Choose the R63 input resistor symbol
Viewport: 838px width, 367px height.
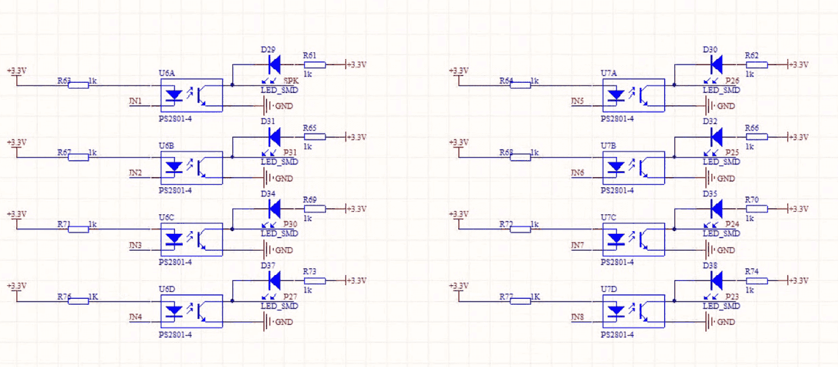[x=79, y=85]
